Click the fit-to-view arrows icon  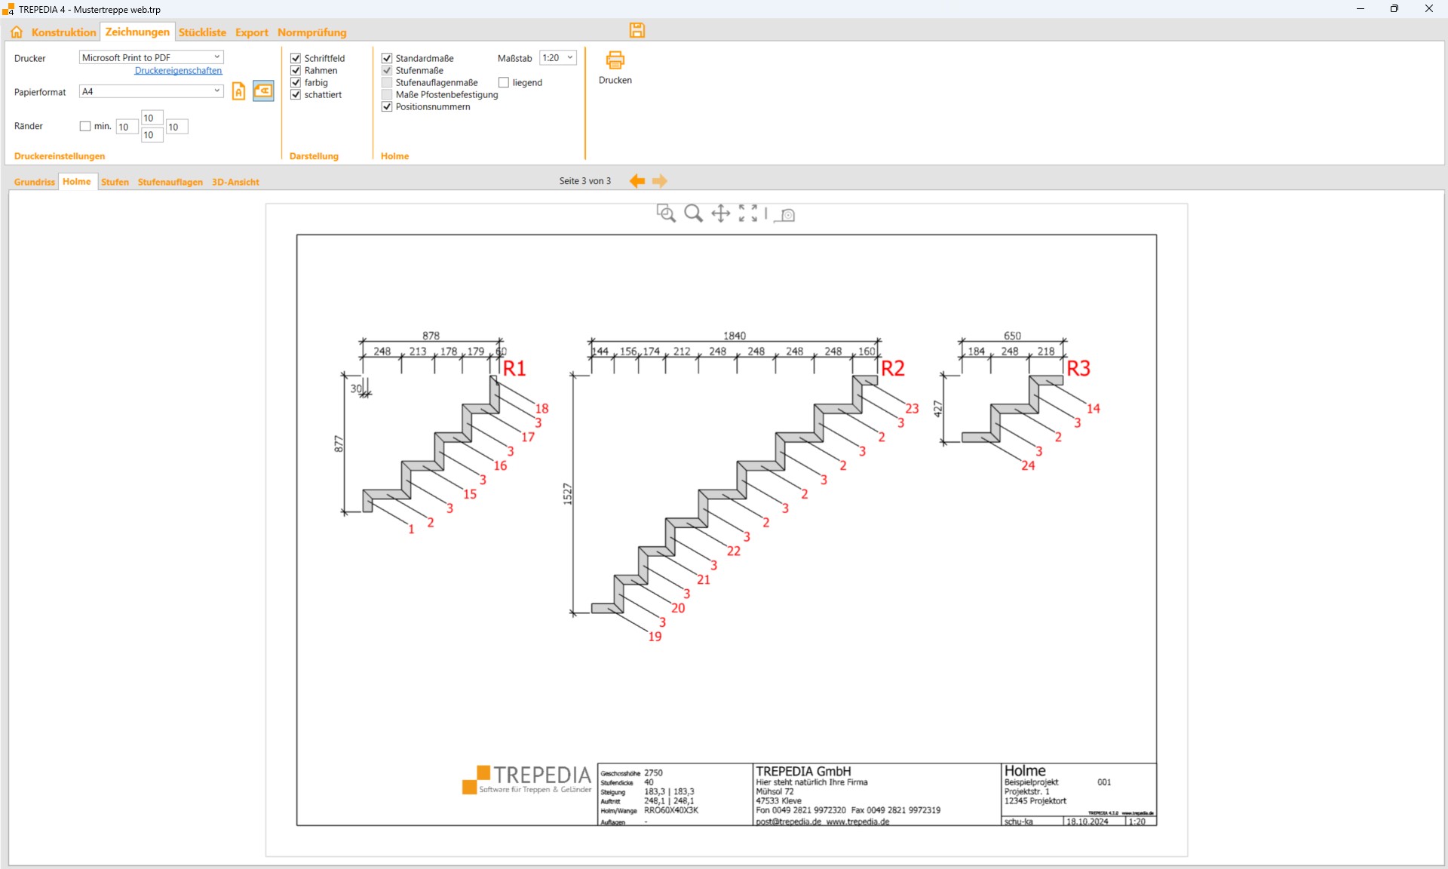[x=747, y=213]
